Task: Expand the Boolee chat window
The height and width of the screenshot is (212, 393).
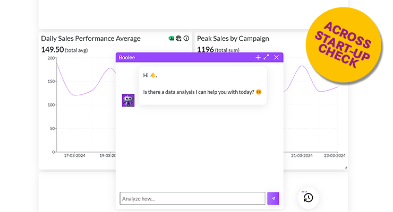Action: 267,57
